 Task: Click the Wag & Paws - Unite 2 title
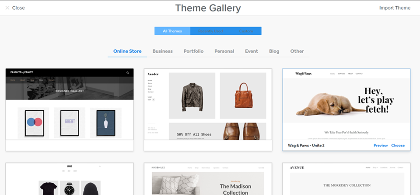click(x=306, y=146)
